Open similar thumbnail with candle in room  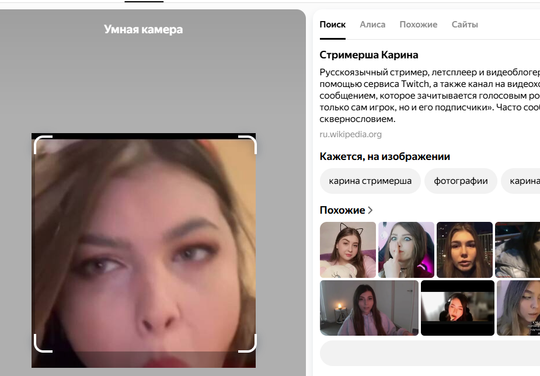point(369,308)
